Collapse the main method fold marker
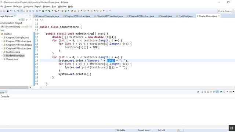The width and height of the screenshot is (235, 132). pyautogui.click(x=39, y=34)
